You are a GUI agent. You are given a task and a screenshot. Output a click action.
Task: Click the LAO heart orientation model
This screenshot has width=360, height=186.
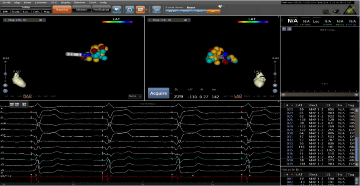coord(260,79)
